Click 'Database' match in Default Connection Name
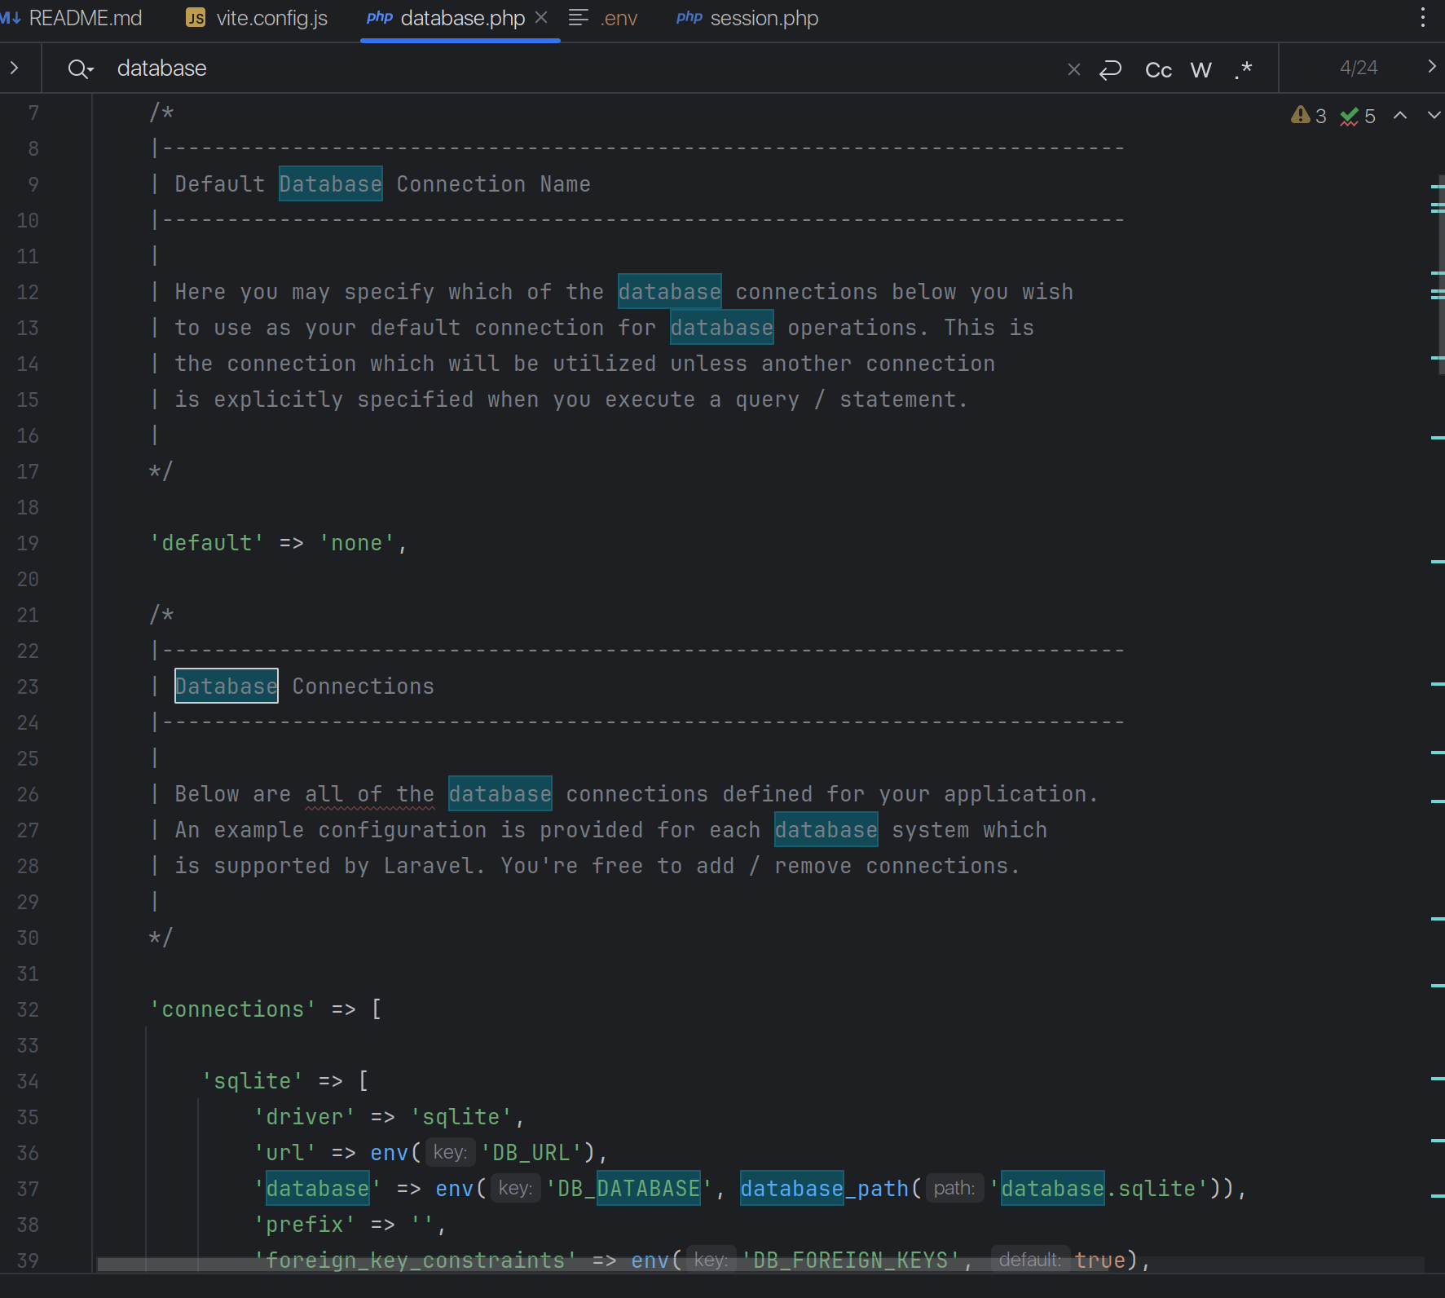Viewport: 1445px width, 1298px height. 331,184
